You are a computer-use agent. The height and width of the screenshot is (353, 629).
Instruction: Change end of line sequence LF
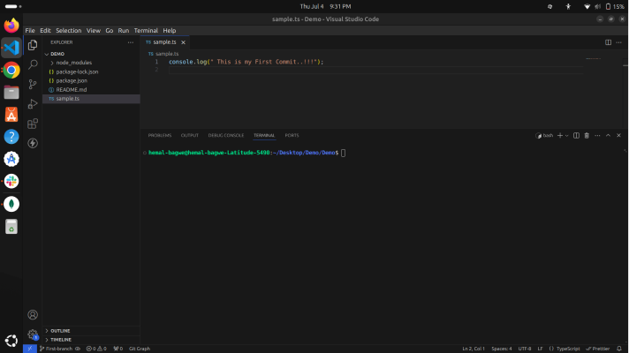pos(540,349)
